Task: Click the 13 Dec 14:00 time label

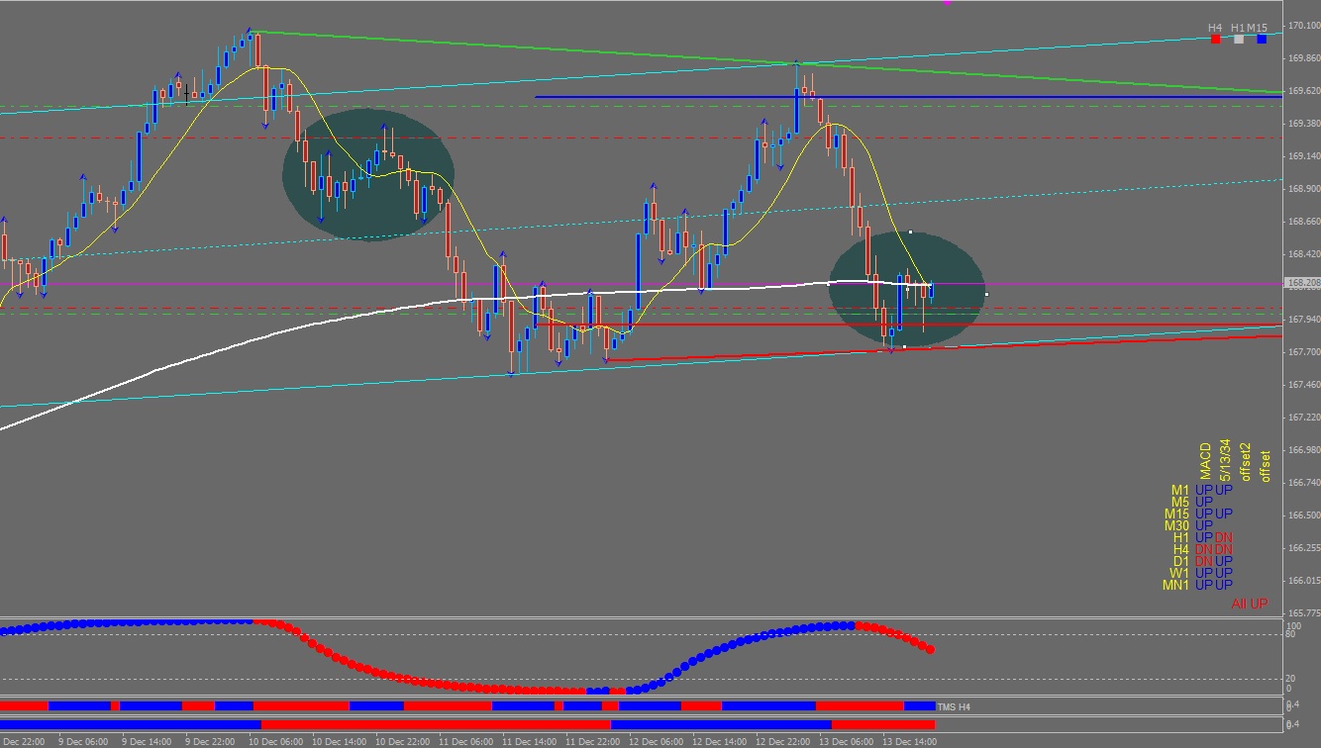Action: click(x=910, y=741)
